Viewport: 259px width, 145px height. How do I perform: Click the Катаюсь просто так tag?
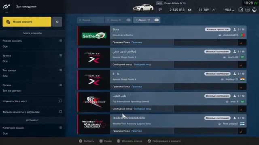tap(218, 29)
